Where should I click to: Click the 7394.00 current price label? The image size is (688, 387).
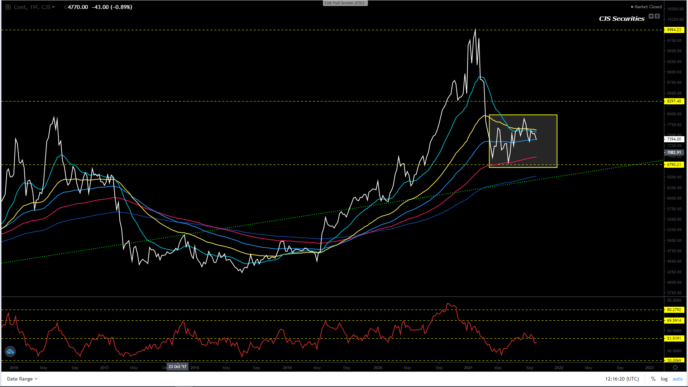point(674,139)
